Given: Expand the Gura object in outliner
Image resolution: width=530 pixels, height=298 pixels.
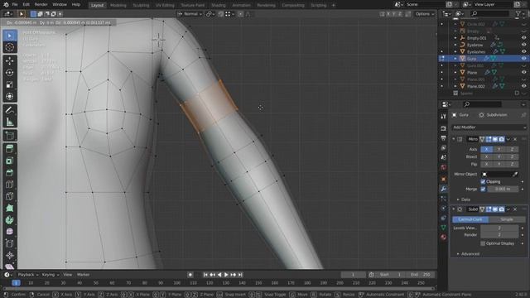Looking at the screenshot, I should point(455,59).
